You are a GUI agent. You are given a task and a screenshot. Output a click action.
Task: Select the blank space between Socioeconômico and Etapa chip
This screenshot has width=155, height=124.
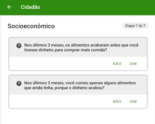89,26
